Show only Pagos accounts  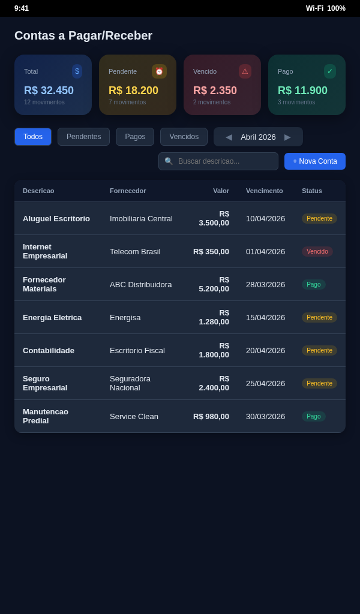135,137
